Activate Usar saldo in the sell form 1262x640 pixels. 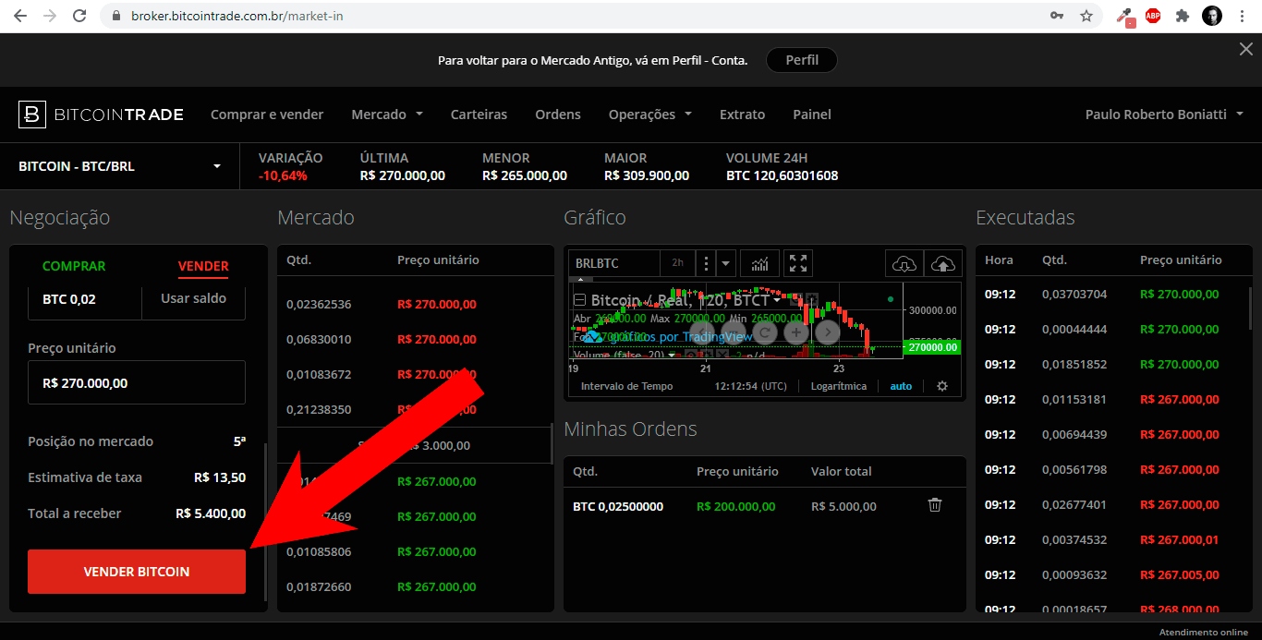pyautogui.click(x=193, y=298)
